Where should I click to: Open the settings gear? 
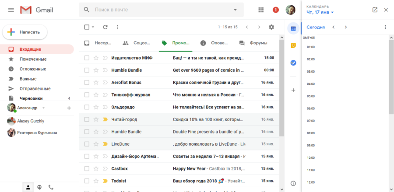point(271,27)
